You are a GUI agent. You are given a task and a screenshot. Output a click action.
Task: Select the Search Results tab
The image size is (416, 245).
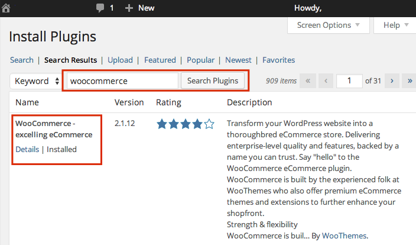70,60
